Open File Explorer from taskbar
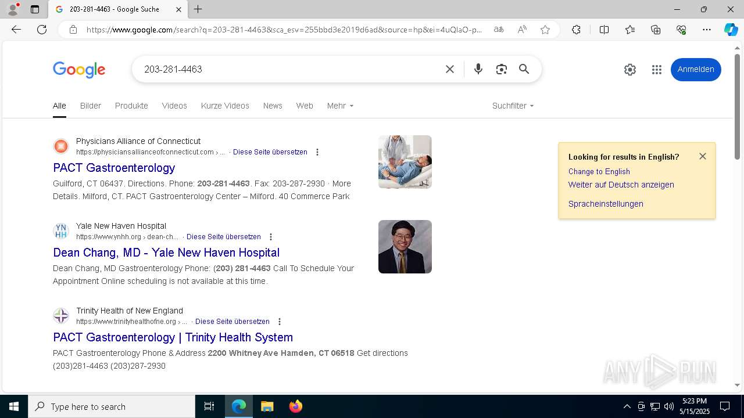744x418 pixels. tap(267, 406)
